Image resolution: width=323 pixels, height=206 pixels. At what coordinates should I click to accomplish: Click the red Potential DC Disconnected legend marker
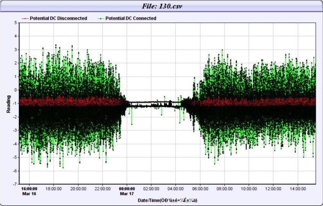tap(25, 18)
